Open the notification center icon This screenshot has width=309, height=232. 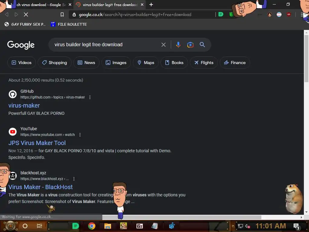point(297,227)
